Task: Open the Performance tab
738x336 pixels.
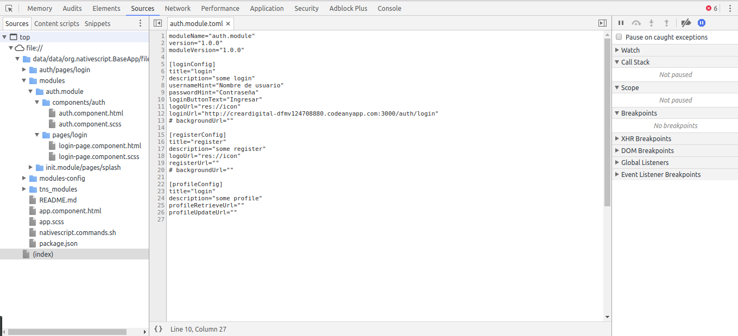Action: point(220,8)
